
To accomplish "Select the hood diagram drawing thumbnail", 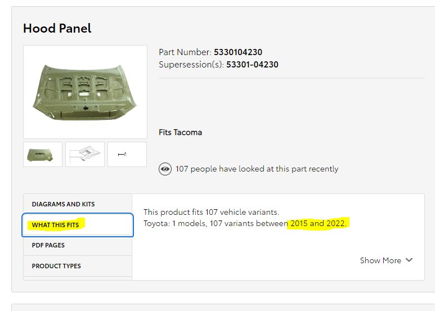I will (x=85, y=155).
